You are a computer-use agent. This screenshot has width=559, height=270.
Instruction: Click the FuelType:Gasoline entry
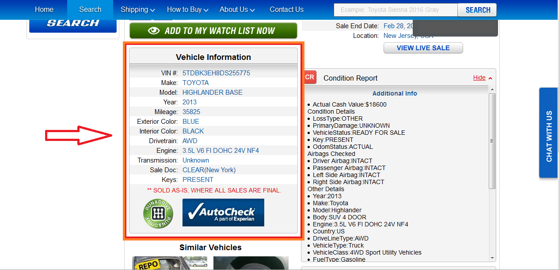(339, 259)
